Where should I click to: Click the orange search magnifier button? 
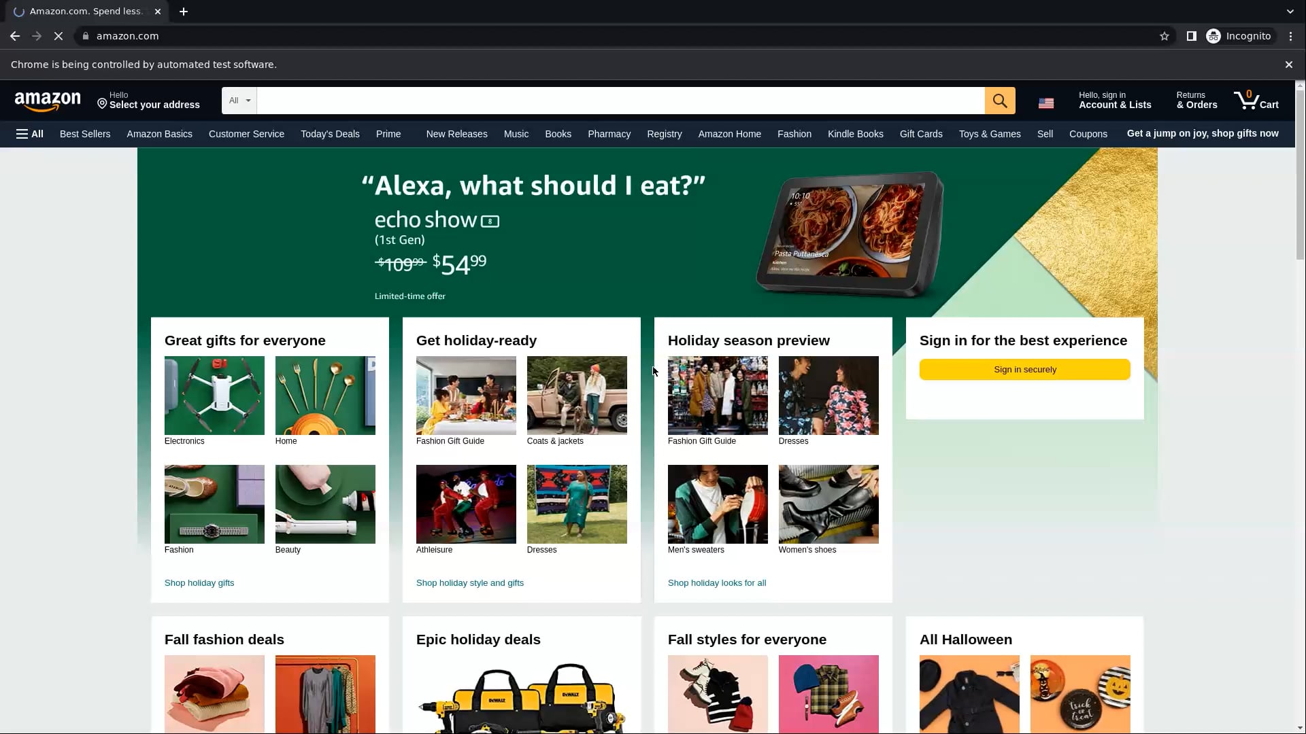click(1000, 101)
